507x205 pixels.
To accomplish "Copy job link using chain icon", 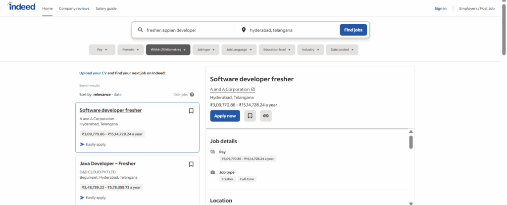I will (266, 116).
